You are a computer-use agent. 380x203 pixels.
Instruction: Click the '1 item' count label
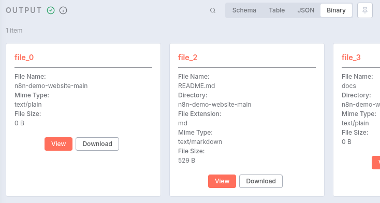(x=14, y=31)
